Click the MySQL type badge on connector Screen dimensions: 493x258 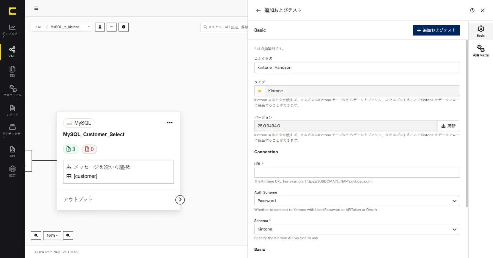[x=79, y=123]
